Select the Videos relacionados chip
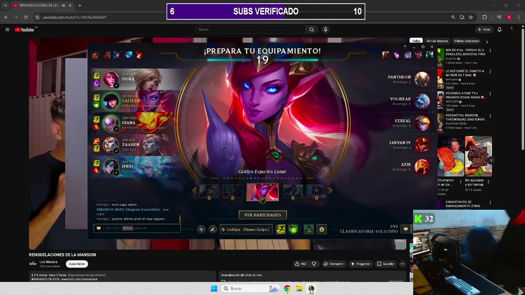Image resolution: width=525 pixels, height=295 pixels. point(467,41)
